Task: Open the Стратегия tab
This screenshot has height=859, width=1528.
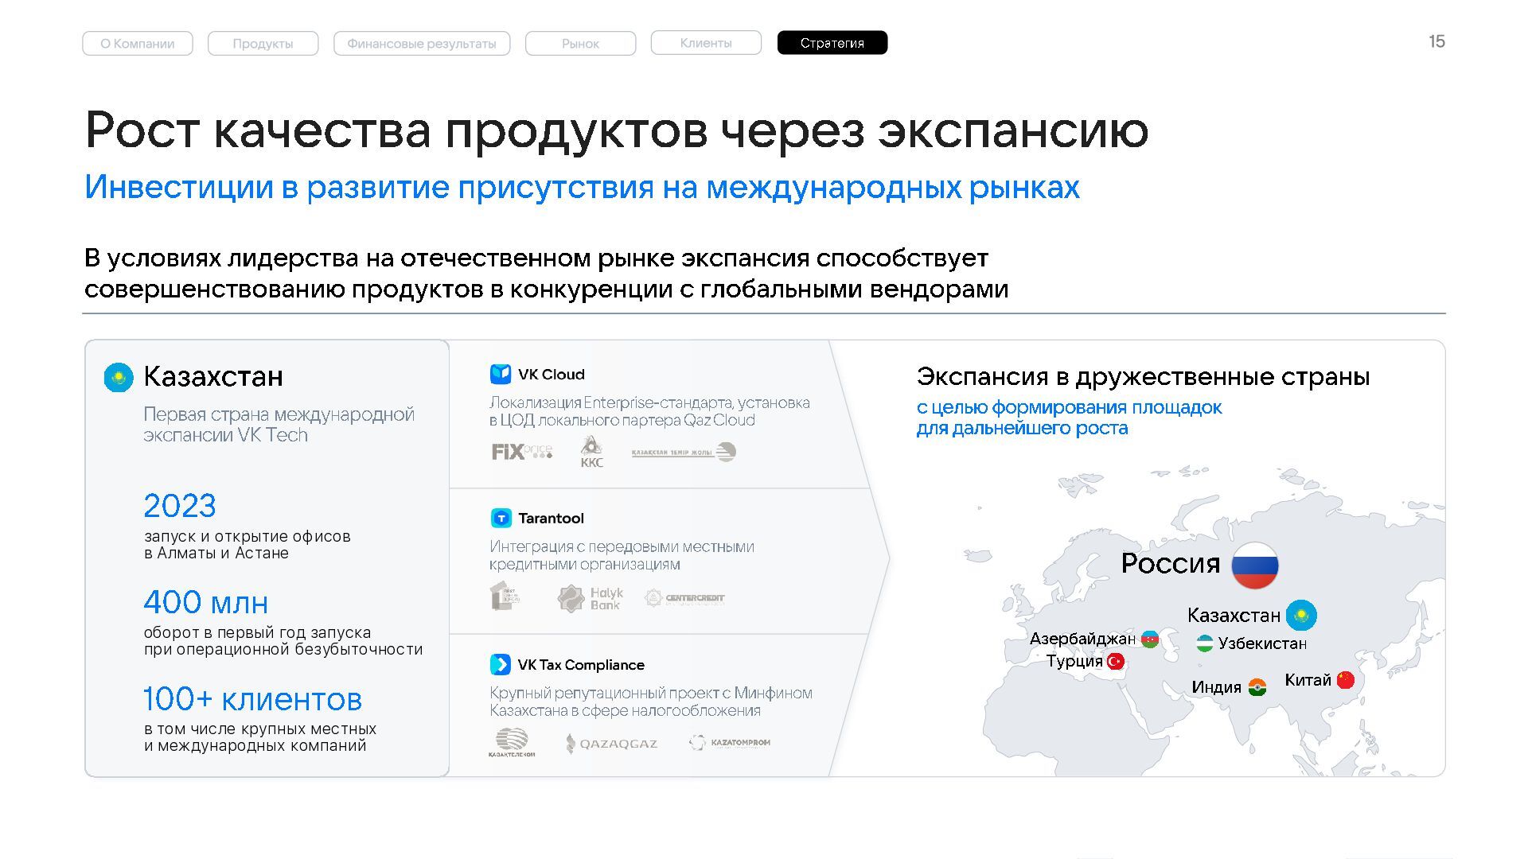Action: [x=832, y=43]
